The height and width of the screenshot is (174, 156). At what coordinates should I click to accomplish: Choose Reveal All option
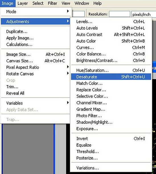(x=35, y=93)
